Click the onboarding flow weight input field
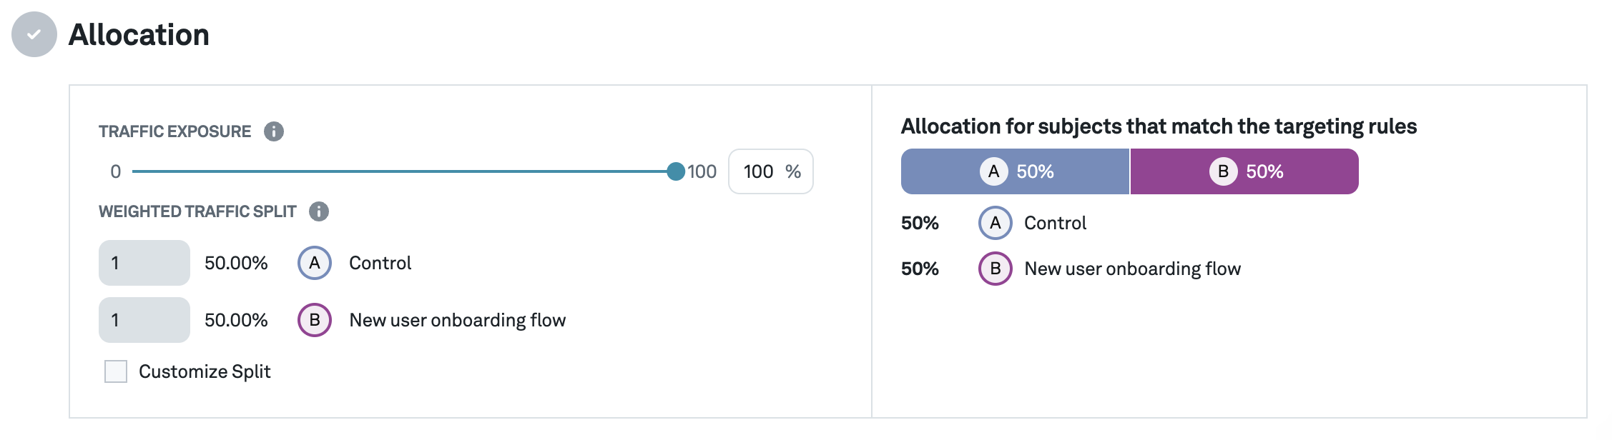Viewport: 1612px width, 440px height. pyautogui.click(x=144, y=320)
